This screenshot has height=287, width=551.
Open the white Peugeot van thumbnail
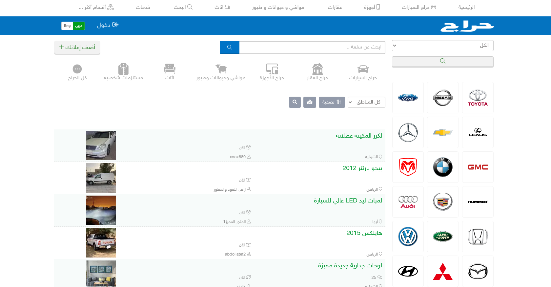[101, 178]
